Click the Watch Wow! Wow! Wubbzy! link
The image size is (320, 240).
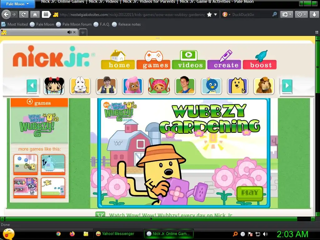[x=171, y=215]
